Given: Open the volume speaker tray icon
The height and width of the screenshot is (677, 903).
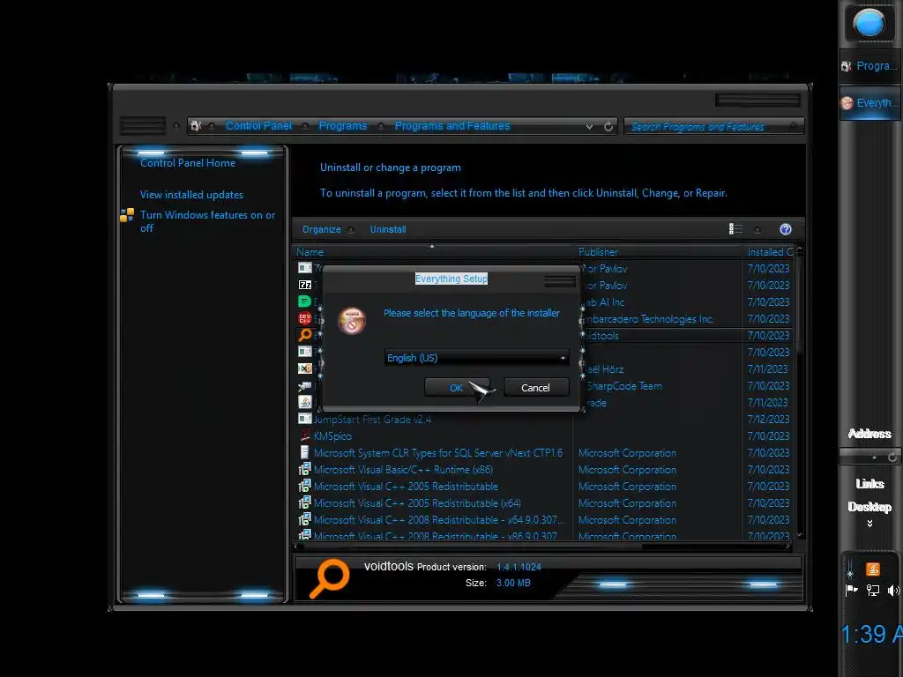Looking at the screenshot, I should click(x=893, y=590).
